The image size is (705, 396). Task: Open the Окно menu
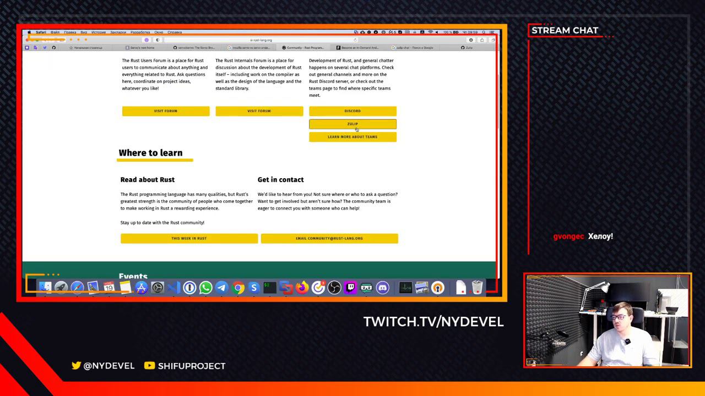159,32
